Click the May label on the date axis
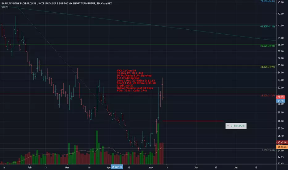This screenshot has width=288, height=170. point(150,168)
